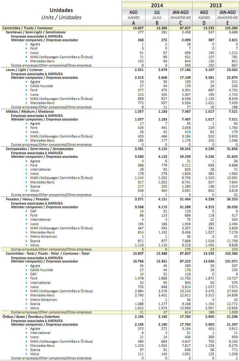The height and width of the screenshot is (361, 240).
Task: Click the JUL column B header
Action: pos(157,17)
